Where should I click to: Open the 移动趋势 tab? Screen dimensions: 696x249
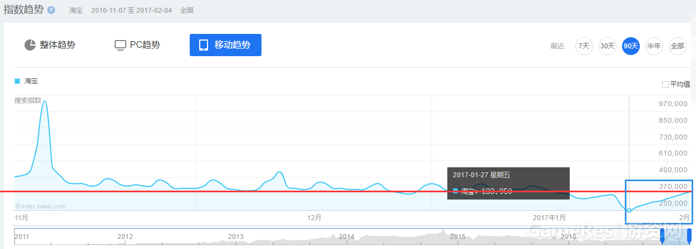coord(225,45)
